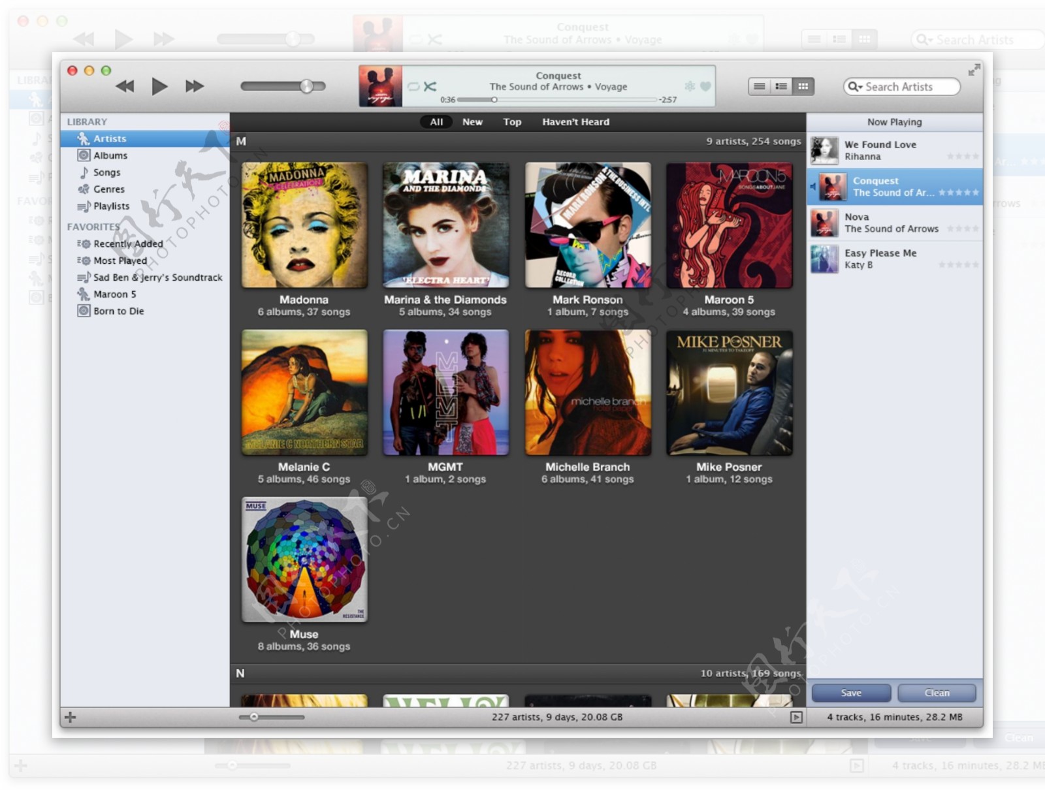This screenshot has width=1045, height=790.
Task: Love the current song with the heart icon
Action: click(x=705, y=86)
